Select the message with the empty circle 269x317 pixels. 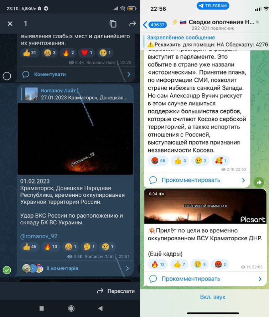7,76
